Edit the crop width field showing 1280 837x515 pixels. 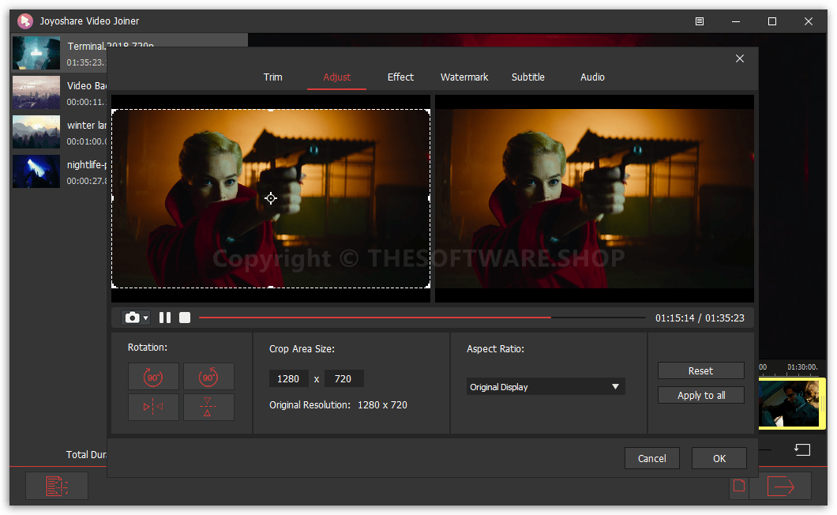pyautogui.click(x=289, y=378)
